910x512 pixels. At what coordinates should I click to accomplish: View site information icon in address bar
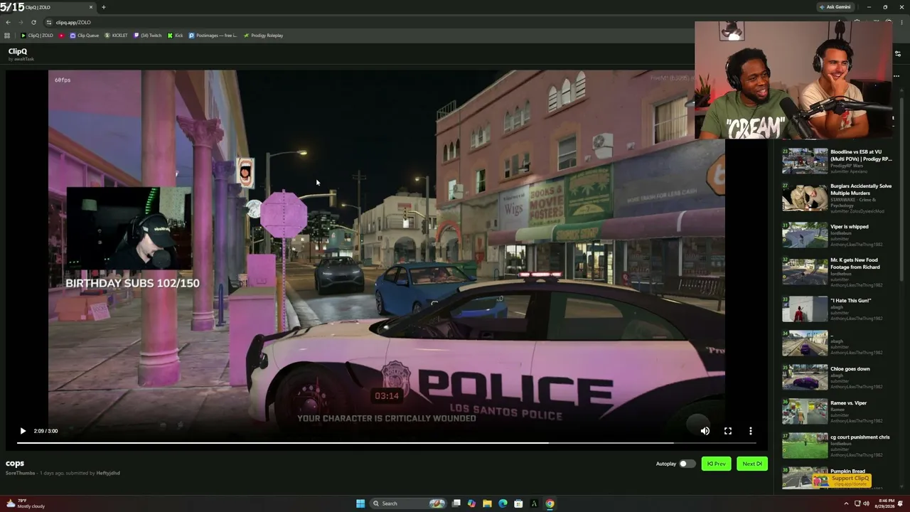pos(48,22)
